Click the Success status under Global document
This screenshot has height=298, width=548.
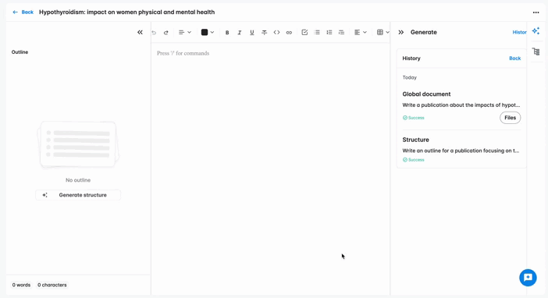click(414, 118)
